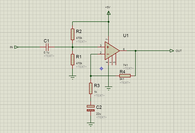Click the <TEXT> placeholder under R2

81,42
